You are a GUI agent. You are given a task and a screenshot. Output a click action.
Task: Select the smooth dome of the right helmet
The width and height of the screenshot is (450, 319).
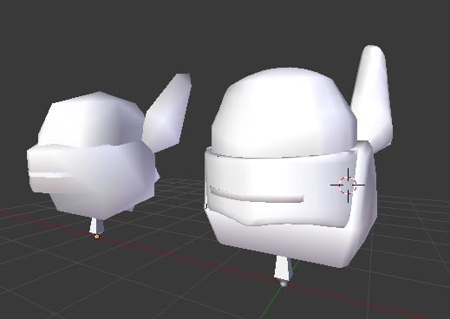click(x=284, y=113)
